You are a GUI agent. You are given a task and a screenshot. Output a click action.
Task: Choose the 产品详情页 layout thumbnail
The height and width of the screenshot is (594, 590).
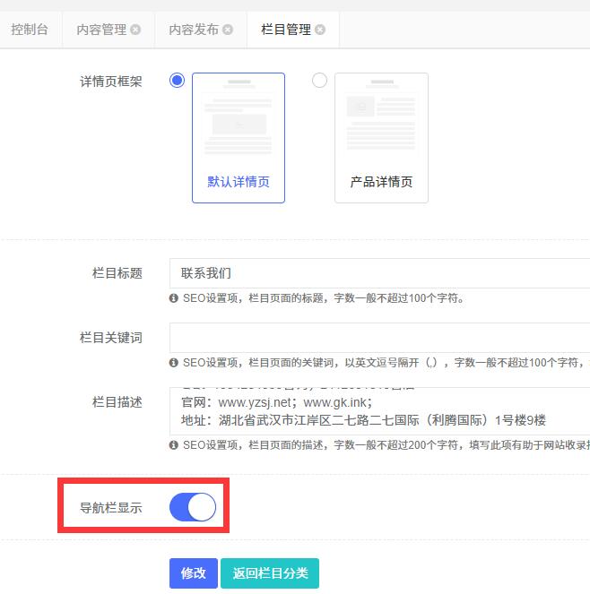pos(381,137)
